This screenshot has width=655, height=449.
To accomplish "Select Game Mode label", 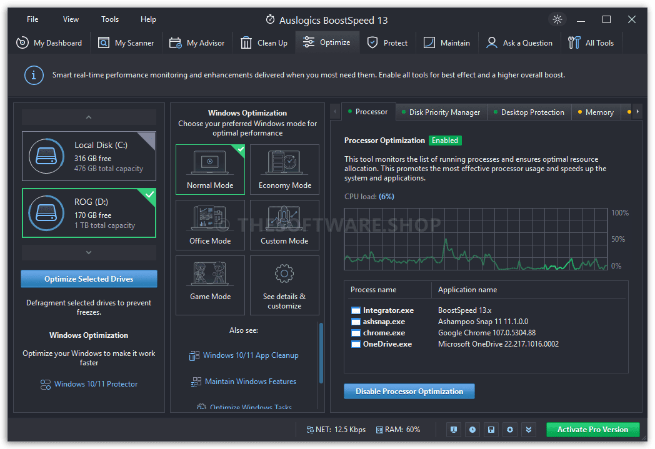I will 210,296.
